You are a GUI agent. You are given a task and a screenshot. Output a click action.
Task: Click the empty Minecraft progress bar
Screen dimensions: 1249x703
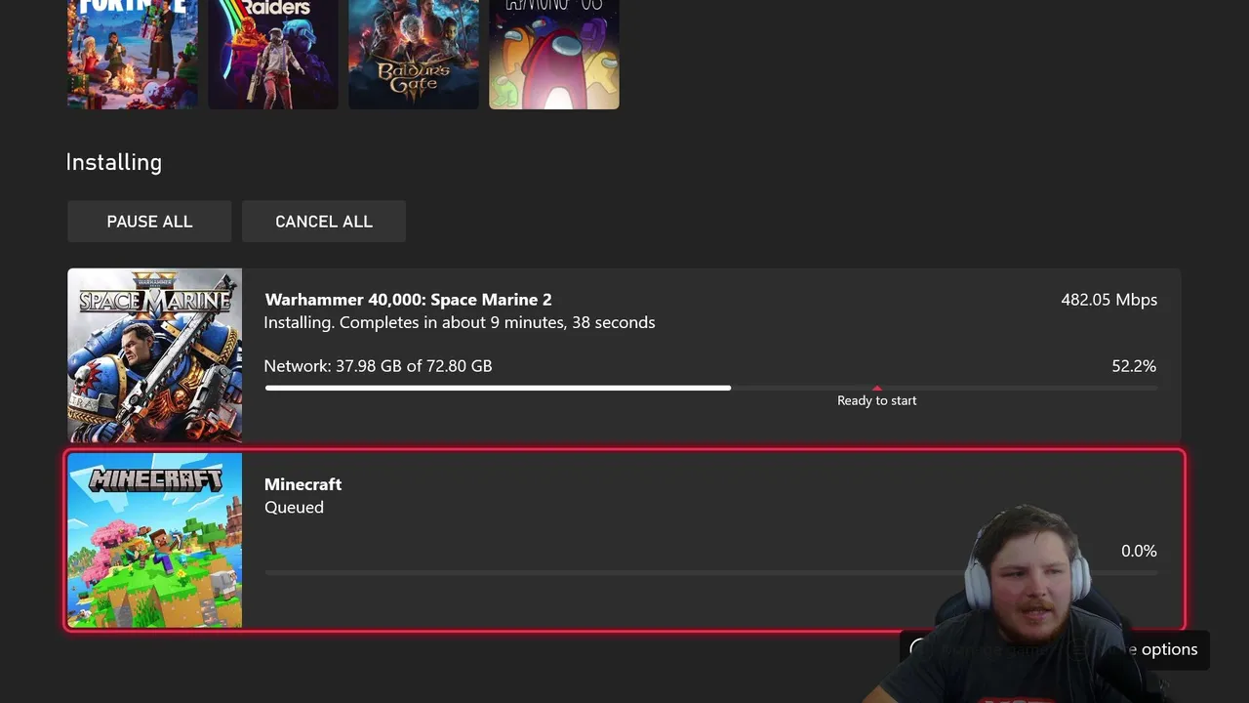(711, 572)
